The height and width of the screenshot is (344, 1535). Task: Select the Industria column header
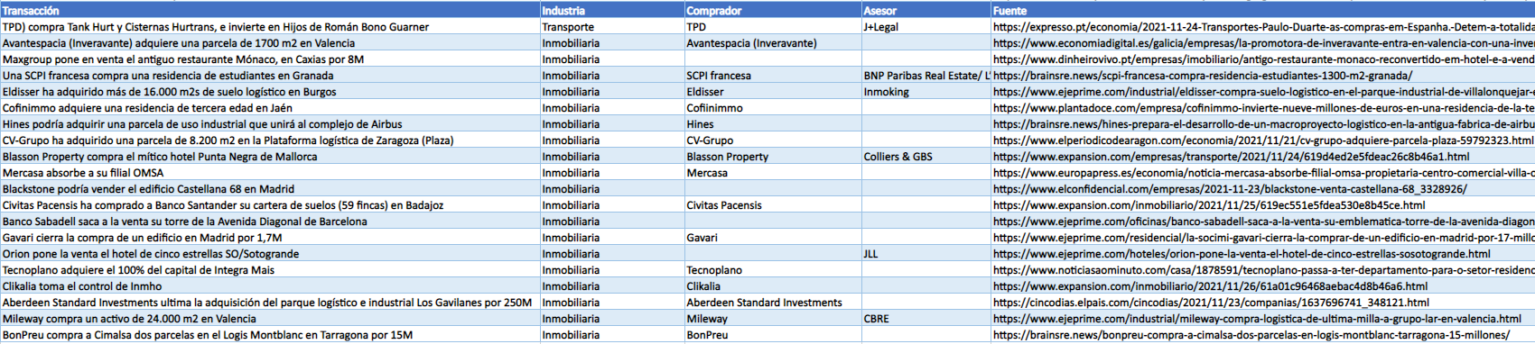[x=612, y=10]
